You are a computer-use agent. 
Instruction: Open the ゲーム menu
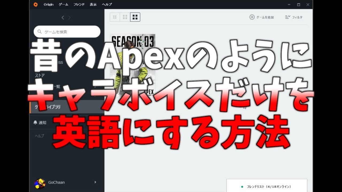point(63,5)
